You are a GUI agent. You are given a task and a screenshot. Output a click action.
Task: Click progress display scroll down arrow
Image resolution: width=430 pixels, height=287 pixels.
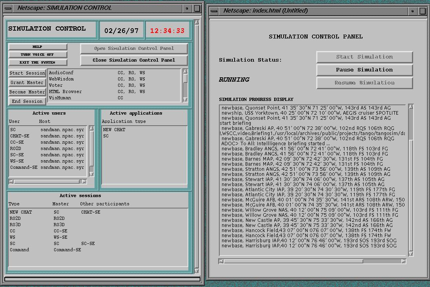pyautogui.click(x=410, y=254)
